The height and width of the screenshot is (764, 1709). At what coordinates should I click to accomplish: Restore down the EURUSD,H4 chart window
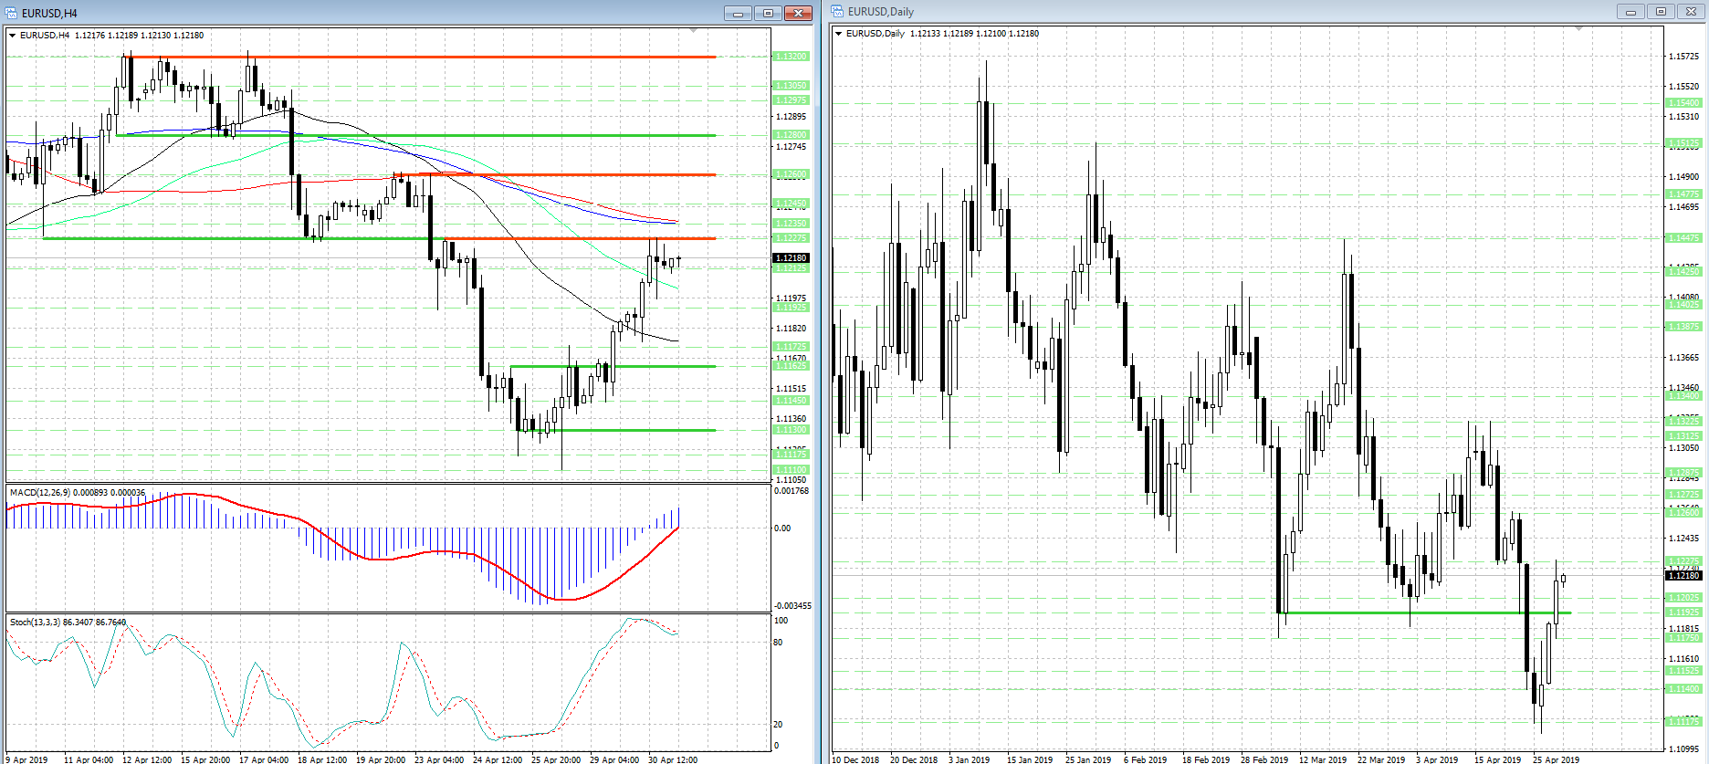tap(768, 13)
